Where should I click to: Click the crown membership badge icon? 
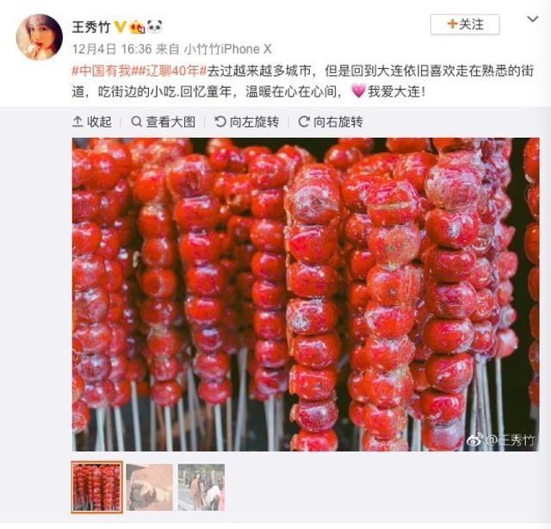click(138, 27)
